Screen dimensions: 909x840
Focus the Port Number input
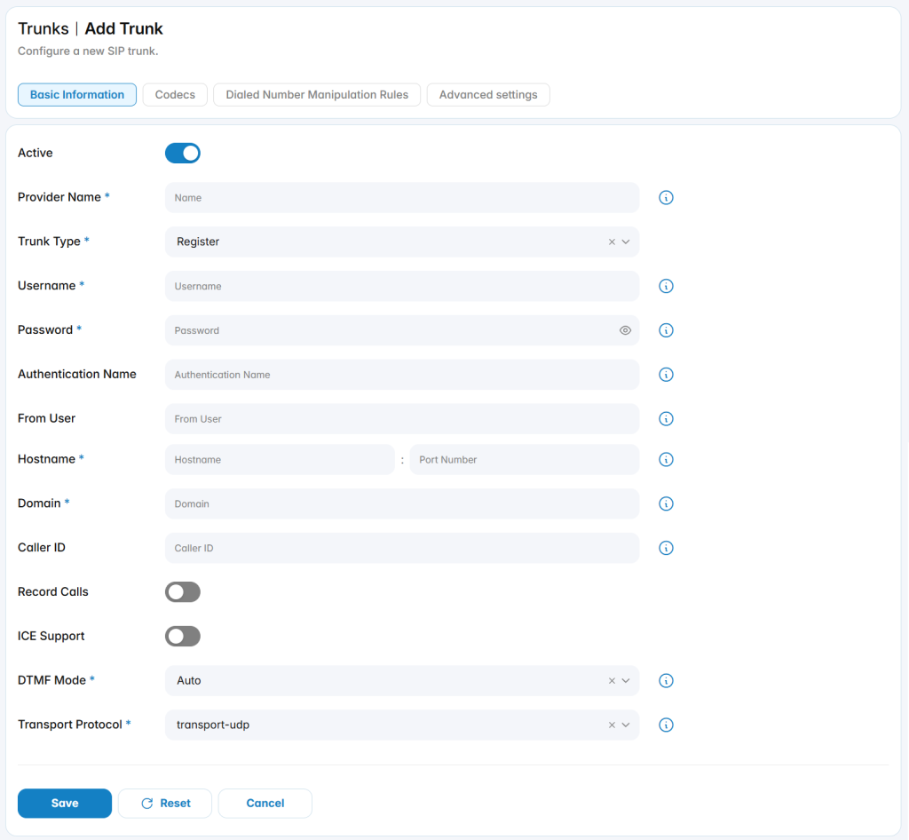click(x=525, y=460)
